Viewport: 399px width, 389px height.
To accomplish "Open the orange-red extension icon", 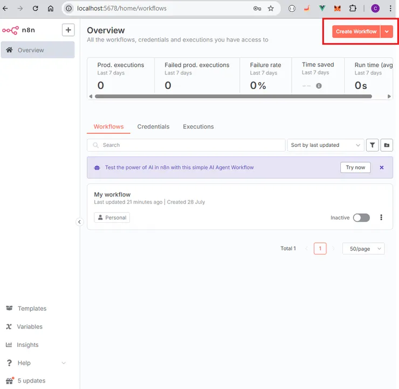I will 307,9.
